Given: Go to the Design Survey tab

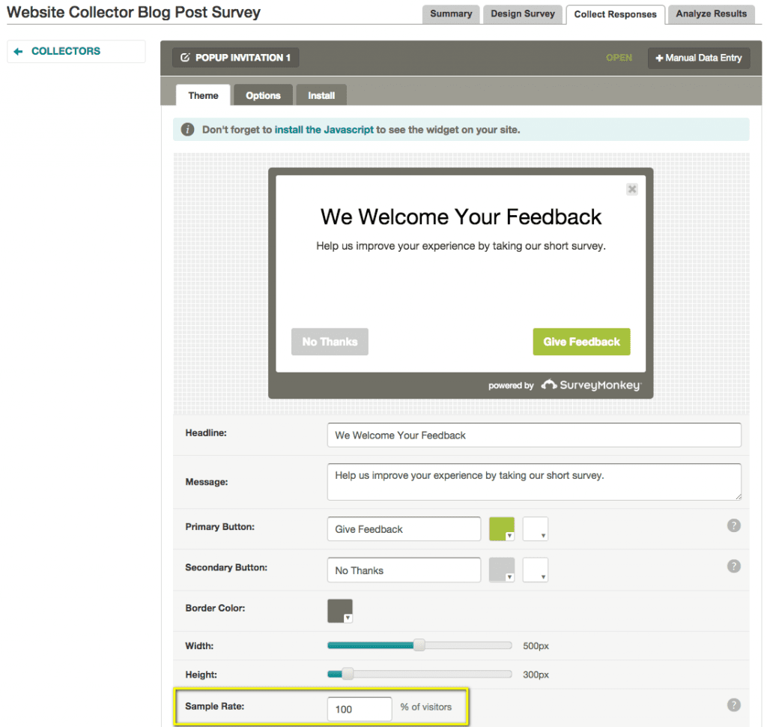Looking at the screenshot, I should [522, 13].
